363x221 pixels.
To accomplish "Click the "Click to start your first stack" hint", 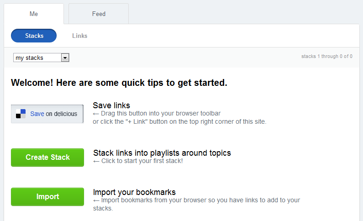I will (x=138, y=161).
